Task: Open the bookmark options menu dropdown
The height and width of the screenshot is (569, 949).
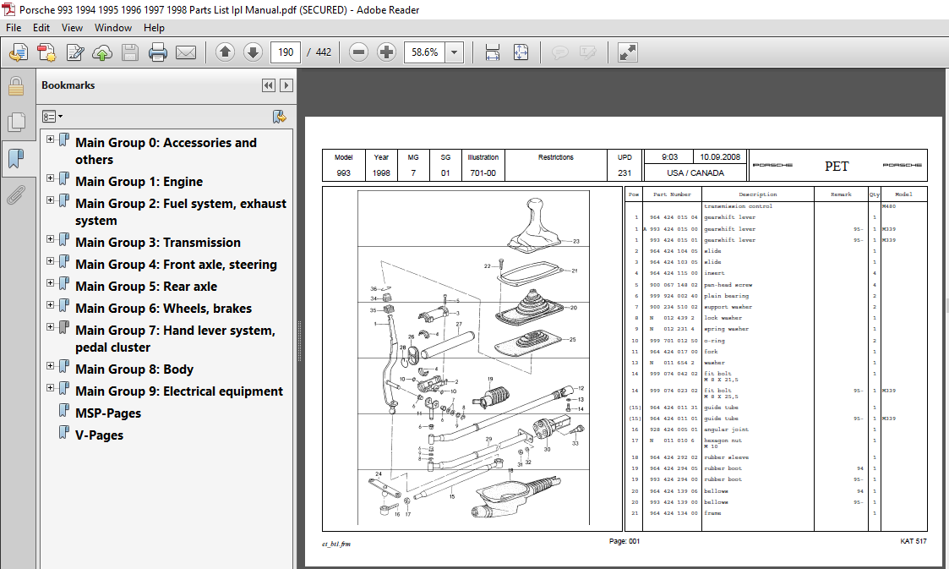Action: pyautogui.click(x=52, y=116)
